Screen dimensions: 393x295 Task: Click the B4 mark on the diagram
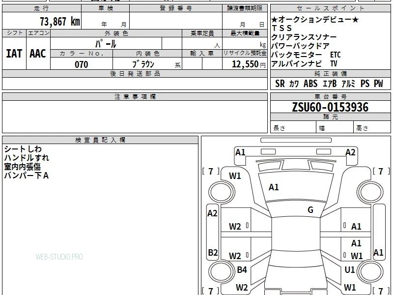pyautogui.click(x=242, y=269)
